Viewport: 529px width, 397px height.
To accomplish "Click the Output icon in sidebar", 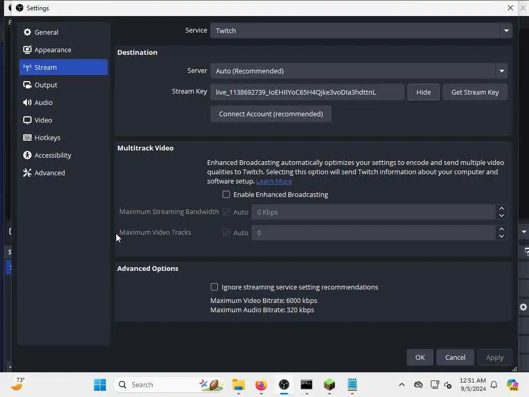I will click(27, 85).
